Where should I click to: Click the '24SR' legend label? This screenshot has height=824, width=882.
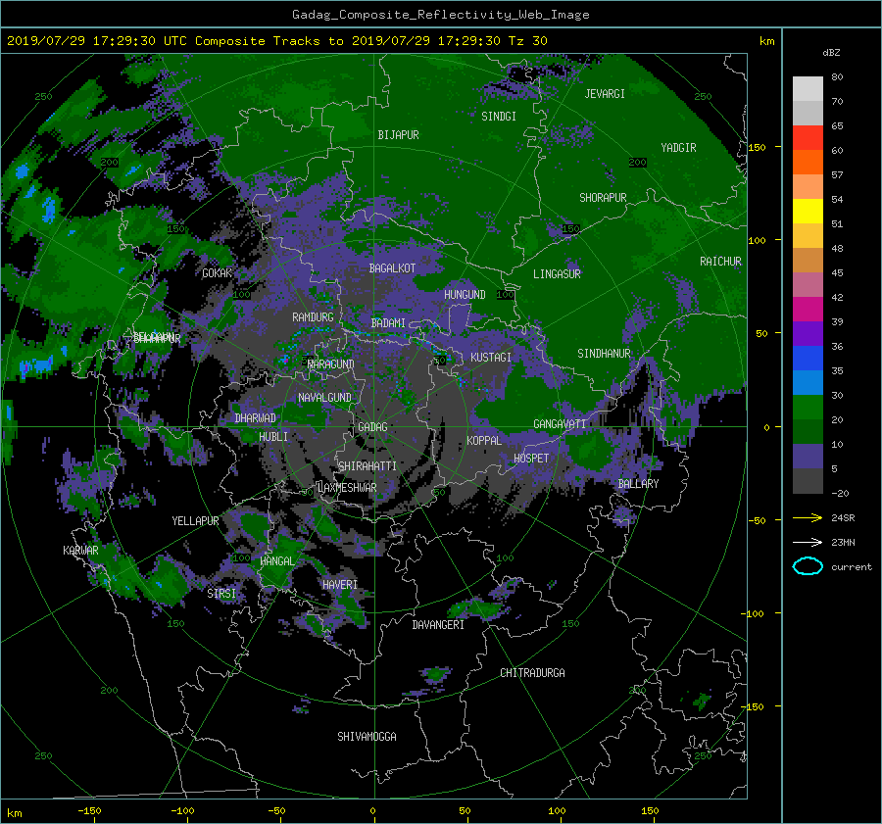coord(843,518)
